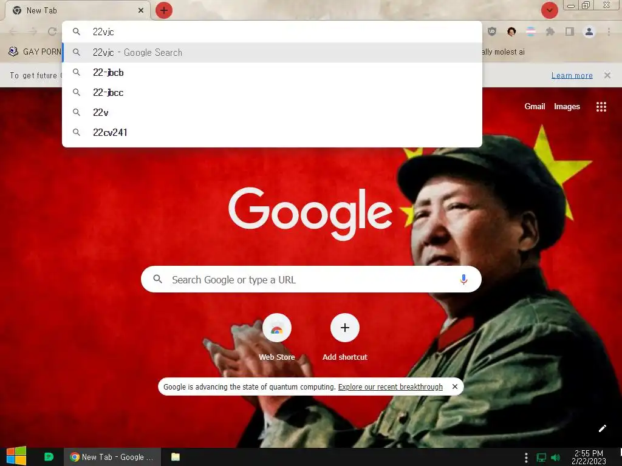The height and width of the screenshot is (466, 622).
Task: Customize this page with the pencil icon
Action: point(602,428)
